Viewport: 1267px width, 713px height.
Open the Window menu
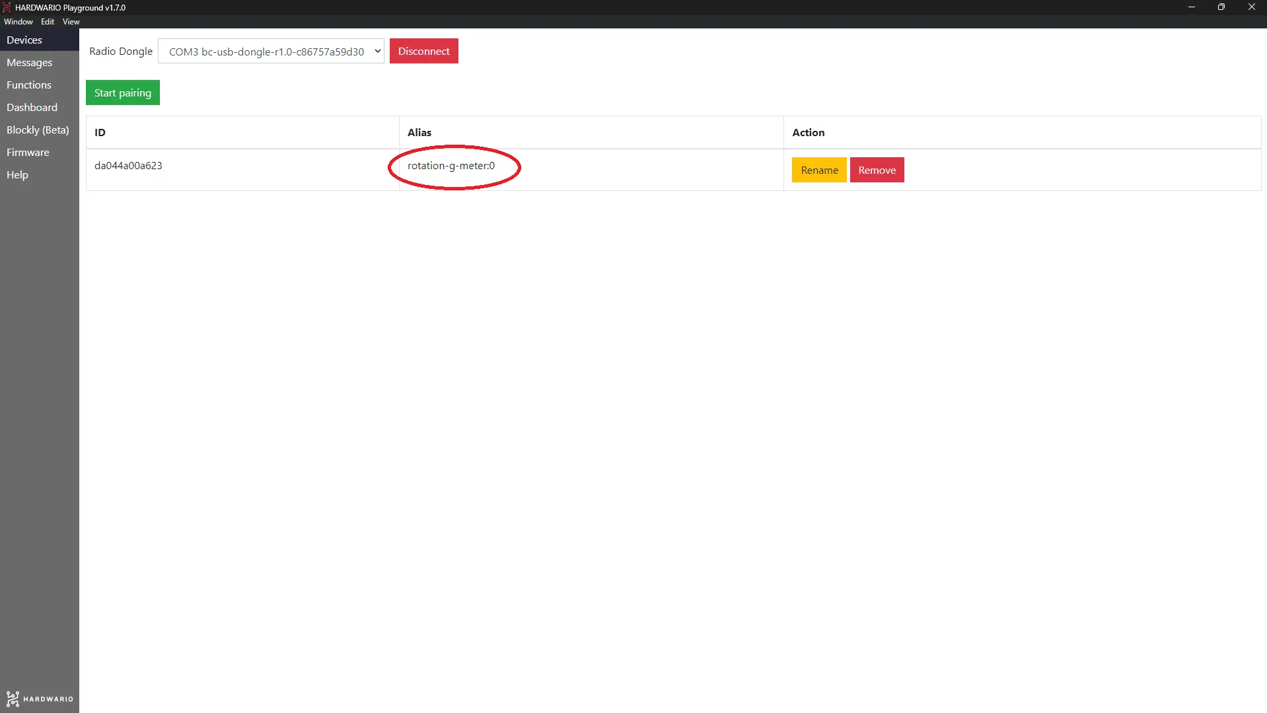point(18,22)
